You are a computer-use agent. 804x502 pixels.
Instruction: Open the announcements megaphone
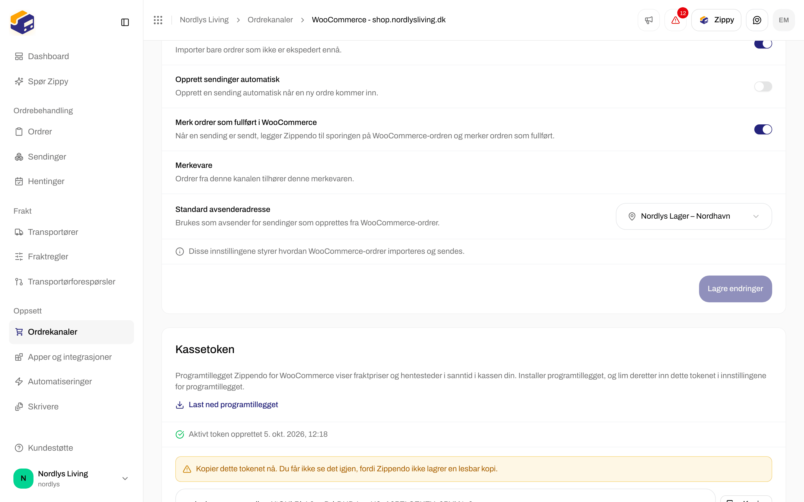click(649, 20)
